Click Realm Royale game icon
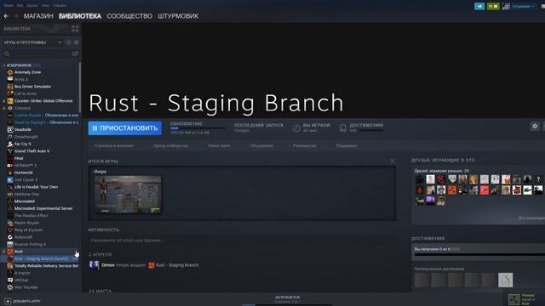 (x=10, y=223)
